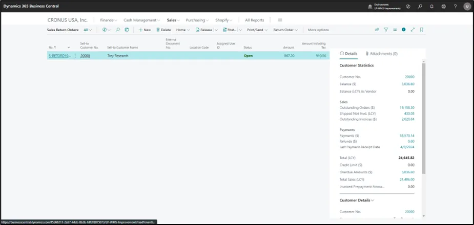Open the Analyze mode icon in the action bar
Viewport: 474px width, 225px height.
[127, 30]
